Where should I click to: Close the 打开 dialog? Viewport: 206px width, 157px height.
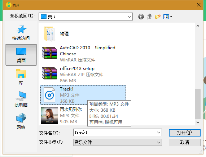pos(199,5)
